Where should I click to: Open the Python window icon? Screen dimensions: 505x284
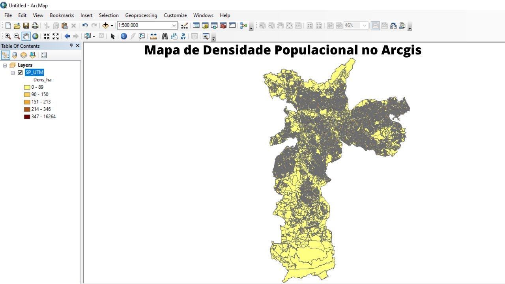[x=232, y=26]
